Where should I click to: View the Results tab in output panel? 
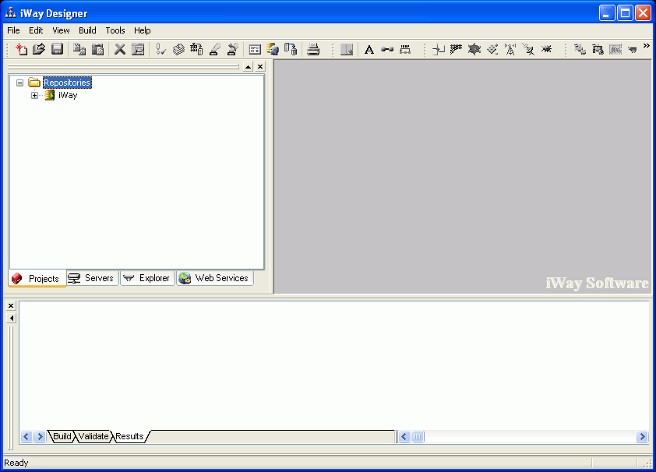click(129, 436)
